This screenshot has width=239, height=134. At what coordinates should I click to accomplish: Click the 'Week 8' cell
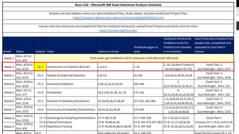pyautogui.click(x=9, y=118)
